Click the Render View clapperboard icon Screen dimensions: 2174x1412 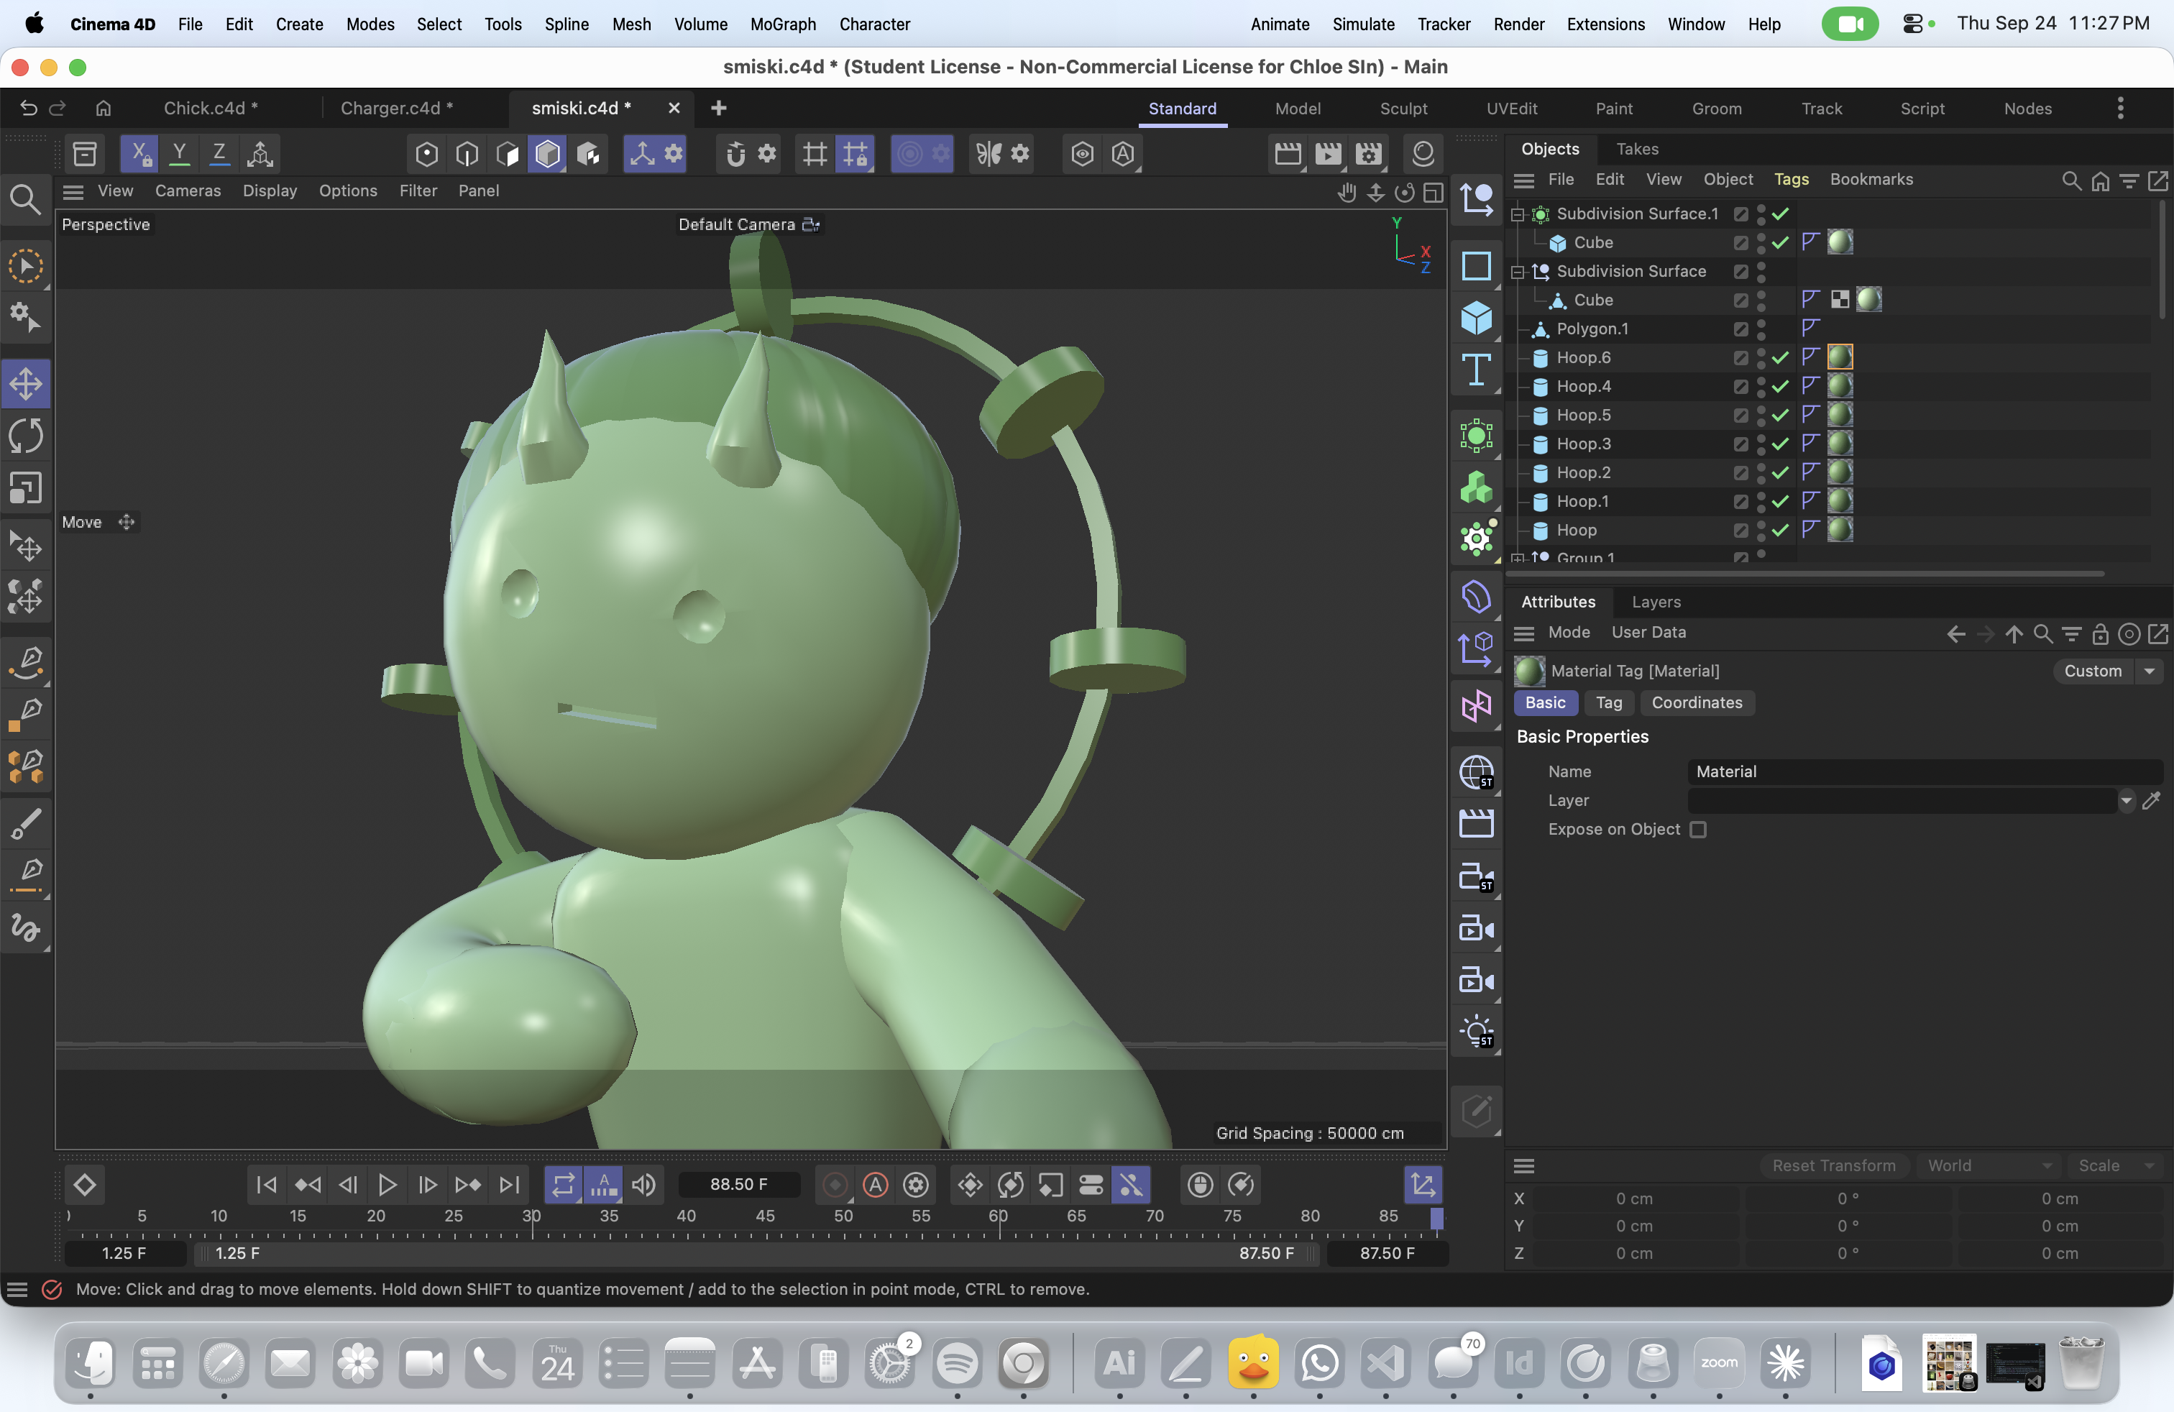1288,153
